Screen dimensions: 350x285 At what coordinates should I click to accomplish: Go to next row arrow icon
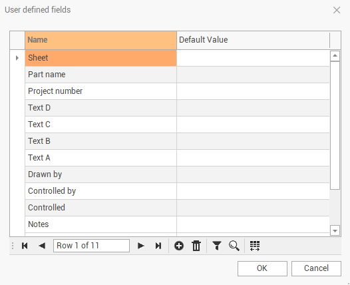click(140, 246)
